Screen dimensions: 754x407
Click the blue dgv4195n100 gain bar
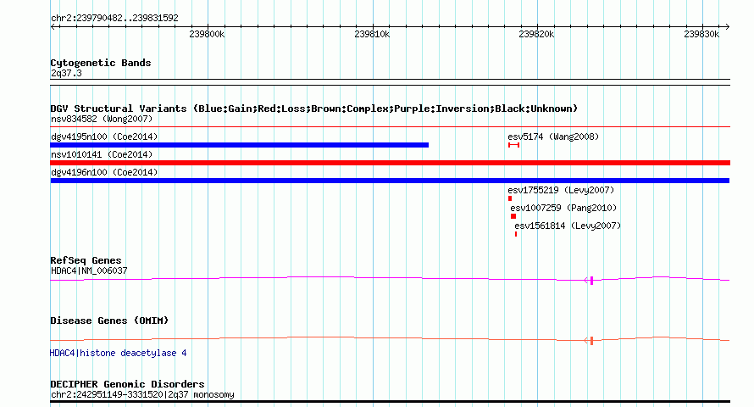(240, 145)
